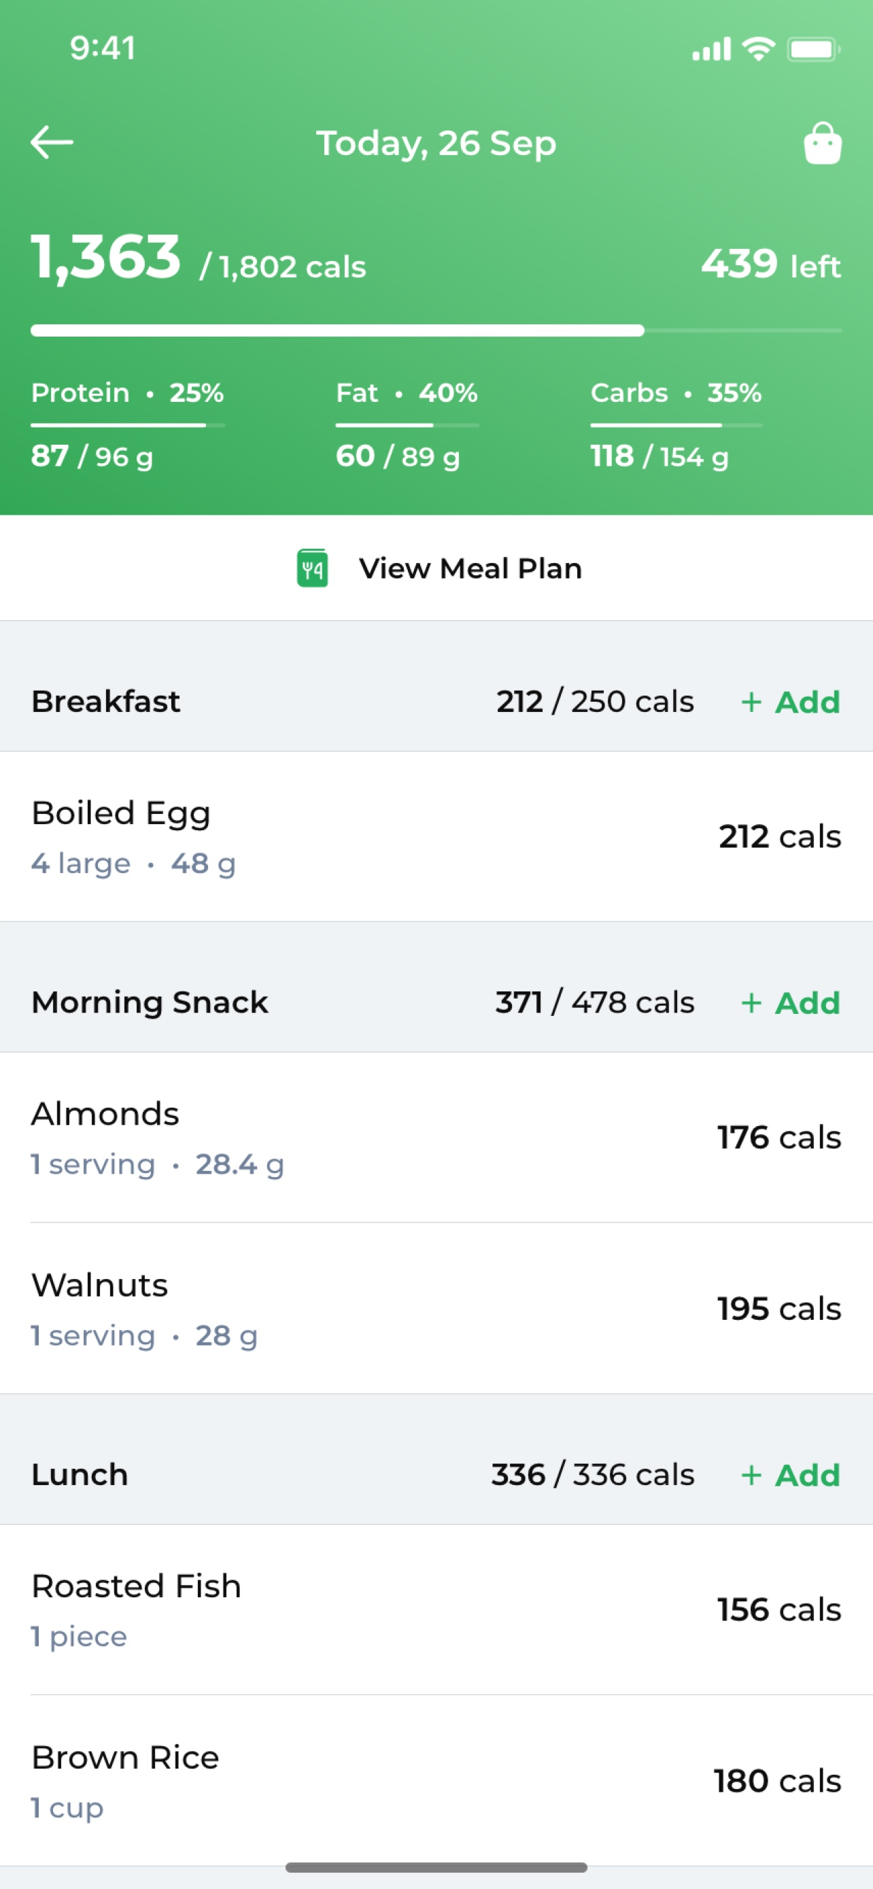The width and height of the screenshot is (873, 1889).
Task: Tap the back arrow icon
Action: point(51,142)
